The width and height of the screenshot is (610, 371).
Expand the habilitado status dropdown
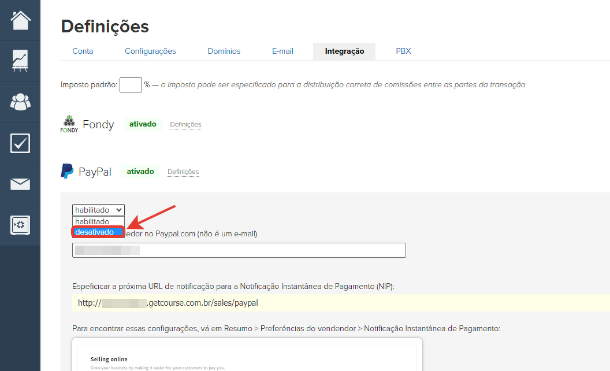click(98, 210)
